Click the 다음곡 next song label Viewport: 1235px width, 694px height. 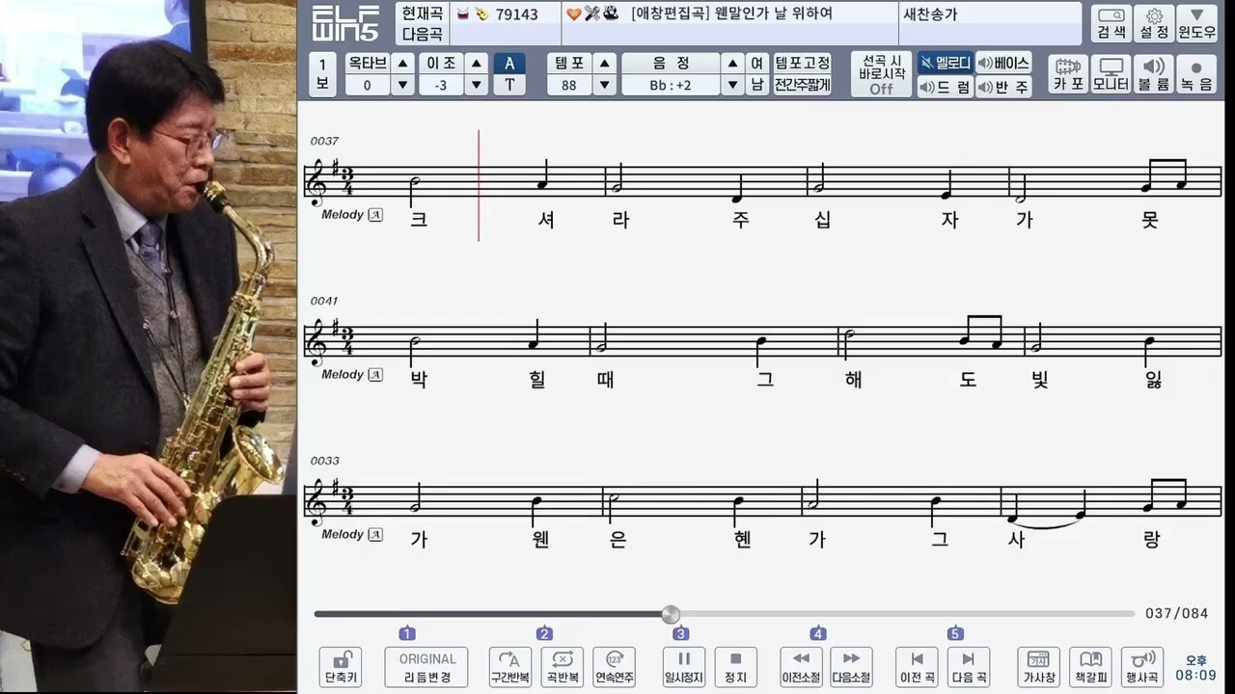tap(423, 35)
